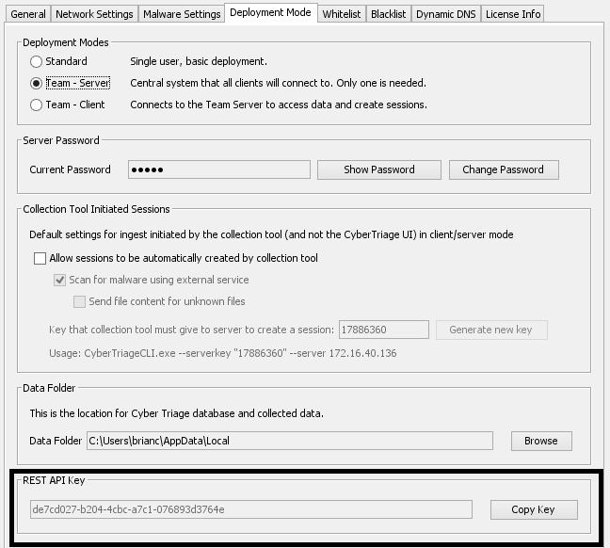
Task: Select the Deployment Mode tab
Action: tap(271, 13)
